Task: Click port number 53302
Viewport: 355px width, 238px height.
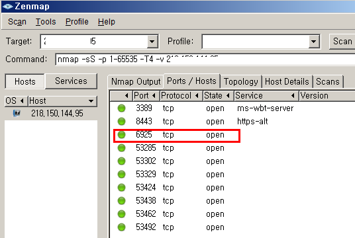Action: pyautogui.click(x=146, y=161)
